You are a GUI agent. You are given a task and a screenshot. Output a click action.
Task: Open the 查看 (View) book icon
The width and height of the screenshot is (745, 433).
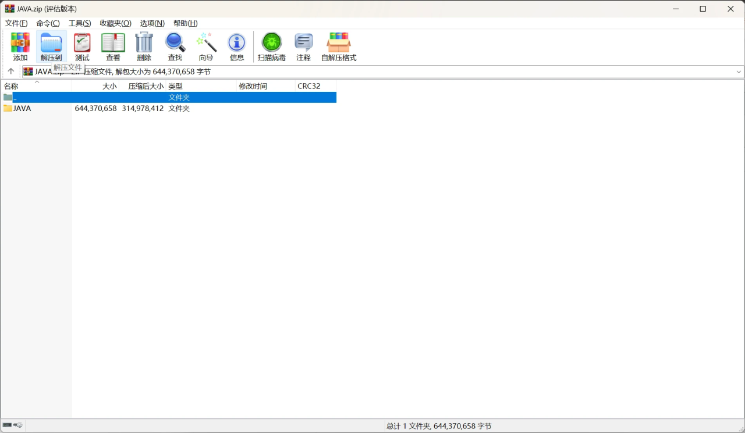[x=113, y=46]
